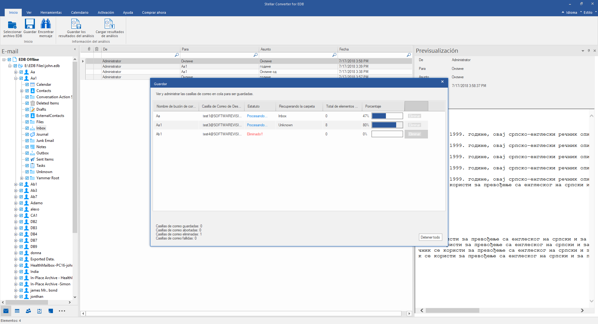
Task: Toggle checkbox for mailbox donna
Action: pyautogui.click(x=21, y=253)
